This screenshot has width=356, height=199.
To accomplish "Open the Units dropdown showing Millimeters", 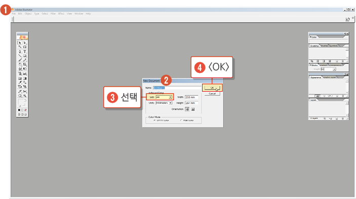I will pyautogui.click(x=164, y=103).
